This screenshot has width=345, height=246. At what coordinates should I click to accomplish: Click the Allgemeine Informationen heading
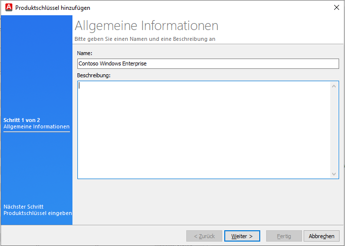(x=146, y=26)
